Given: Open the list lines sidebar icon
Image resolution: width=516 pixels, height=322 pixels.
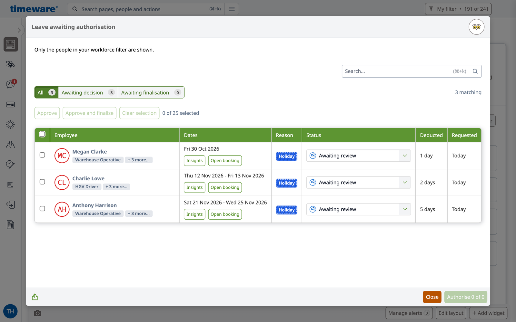Looking at the screenshot, I should tap(11, 185).
